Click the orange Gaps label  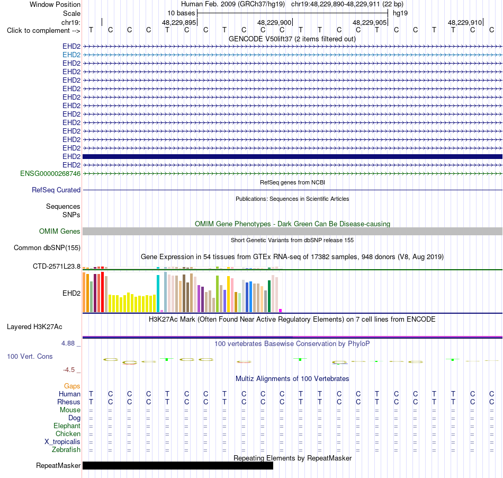point(72,386)
